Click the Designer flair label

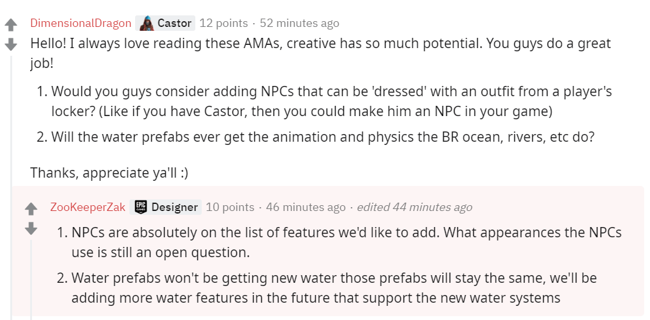(175, 206)
